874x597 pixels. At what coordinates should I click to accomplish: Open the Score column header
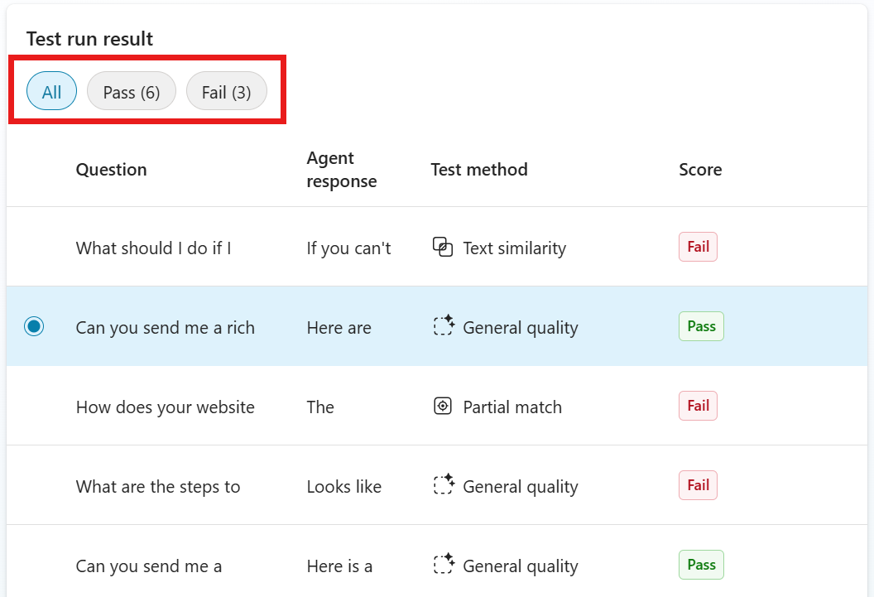700,169
